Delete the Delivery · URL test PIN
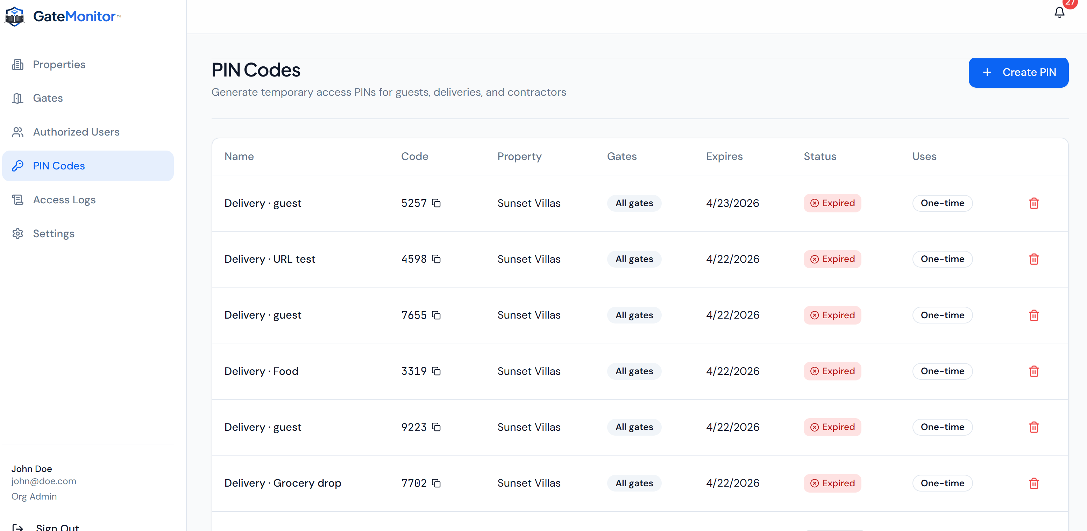 [x=1034, y=259]
